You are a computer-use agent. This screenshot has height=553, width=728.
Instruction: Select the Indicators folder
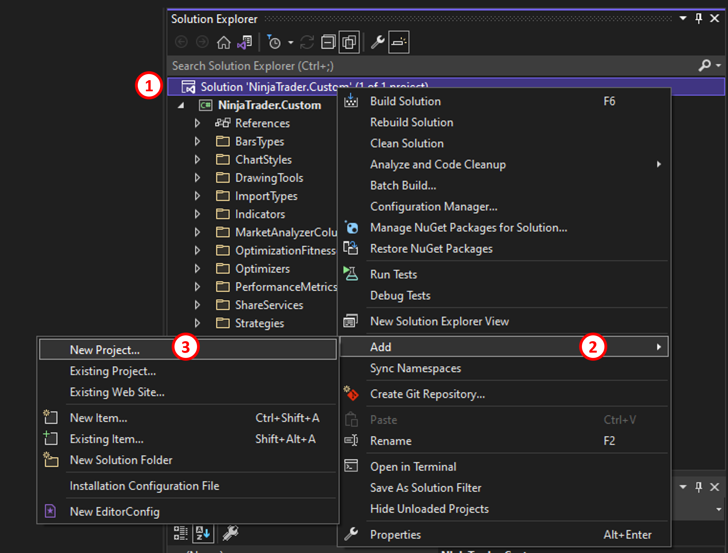[260, 214]
